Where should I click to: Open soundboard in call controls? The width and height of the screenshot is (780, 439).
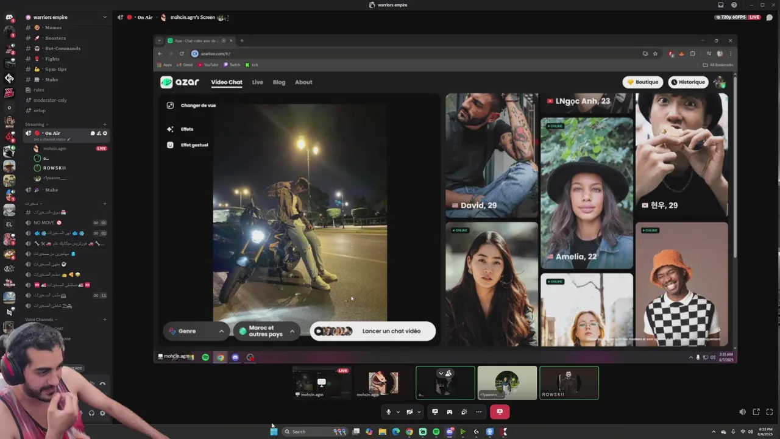464,412
